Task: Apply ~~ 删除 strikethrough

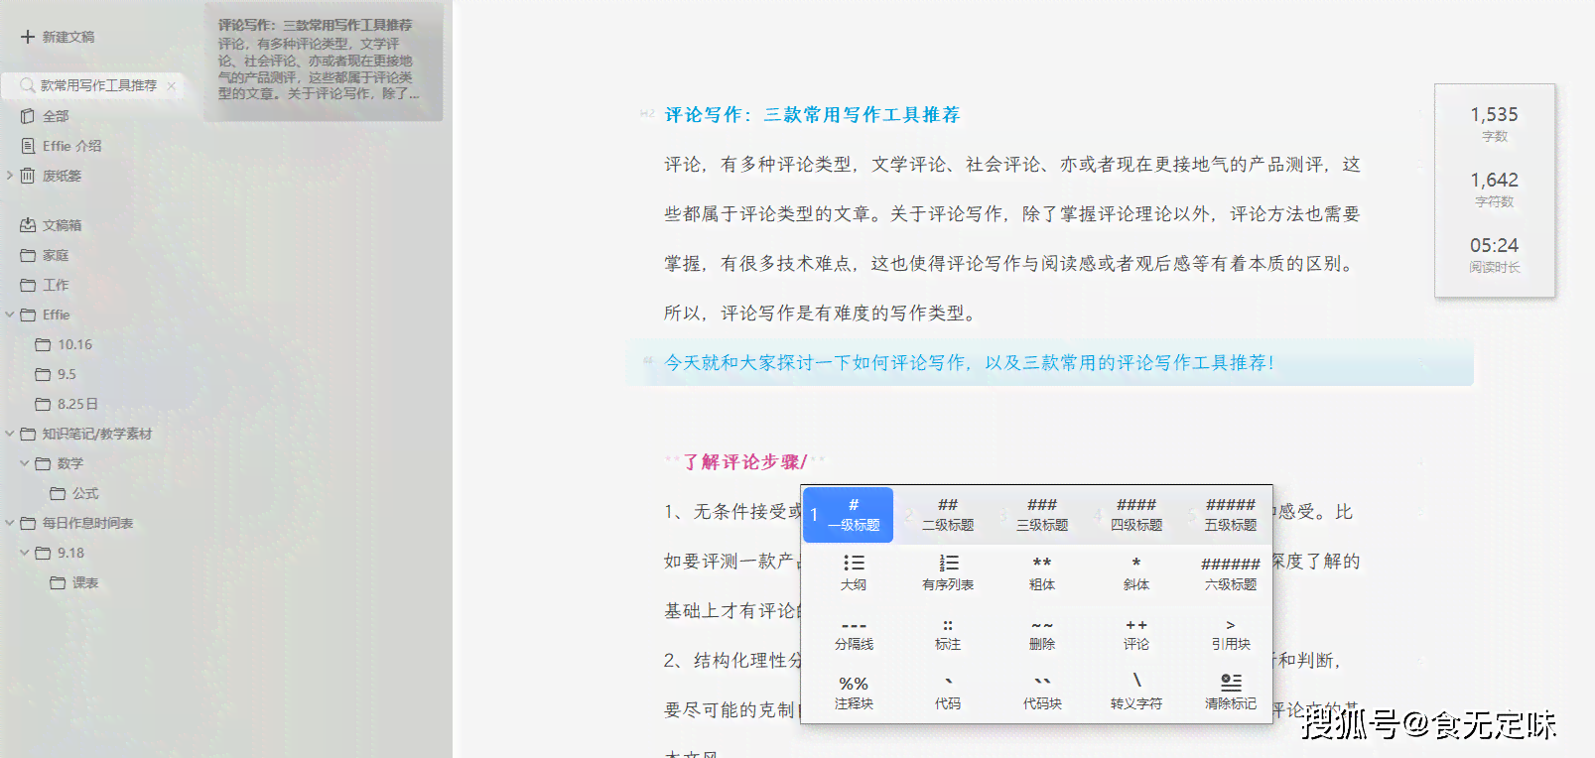Action: point(1042,634)
